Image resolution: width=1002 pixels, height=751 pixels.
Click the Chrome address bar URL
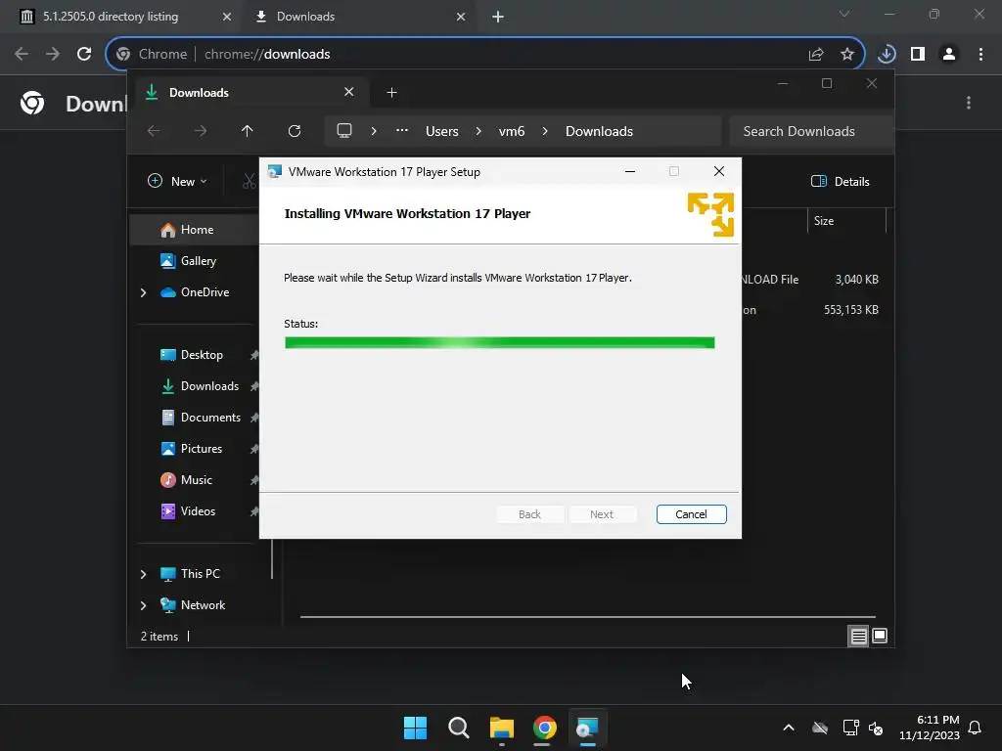(267, 55)
